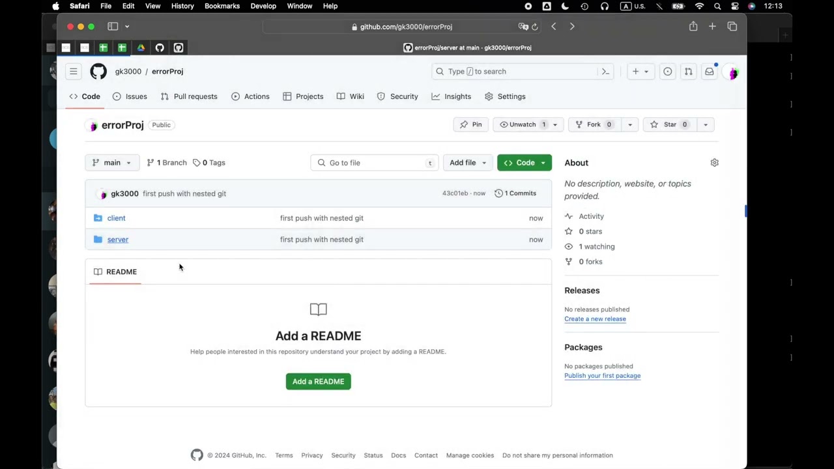
Task: Expand the Fork options dropdown arrow
Action: (629, 124)
